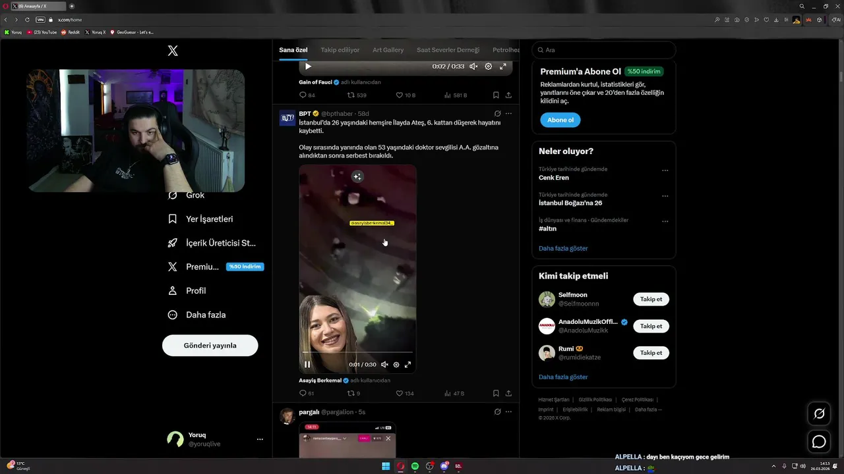Click Grok sparkle icon on video
The width and height of the screenshot is (844, 474).
(x=357, y=176)
